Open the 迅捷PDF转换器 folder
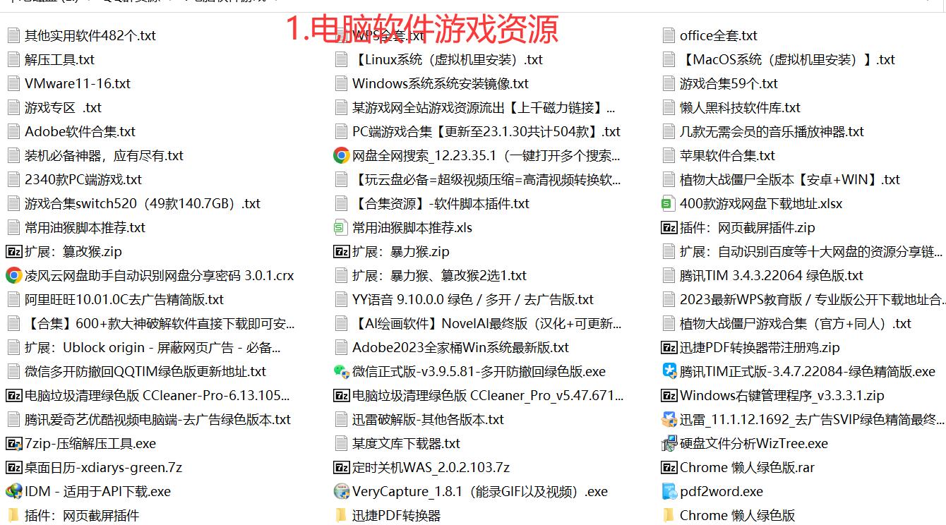Image resolution: width=946 pixels, height=525 pixels. point(396,515)
